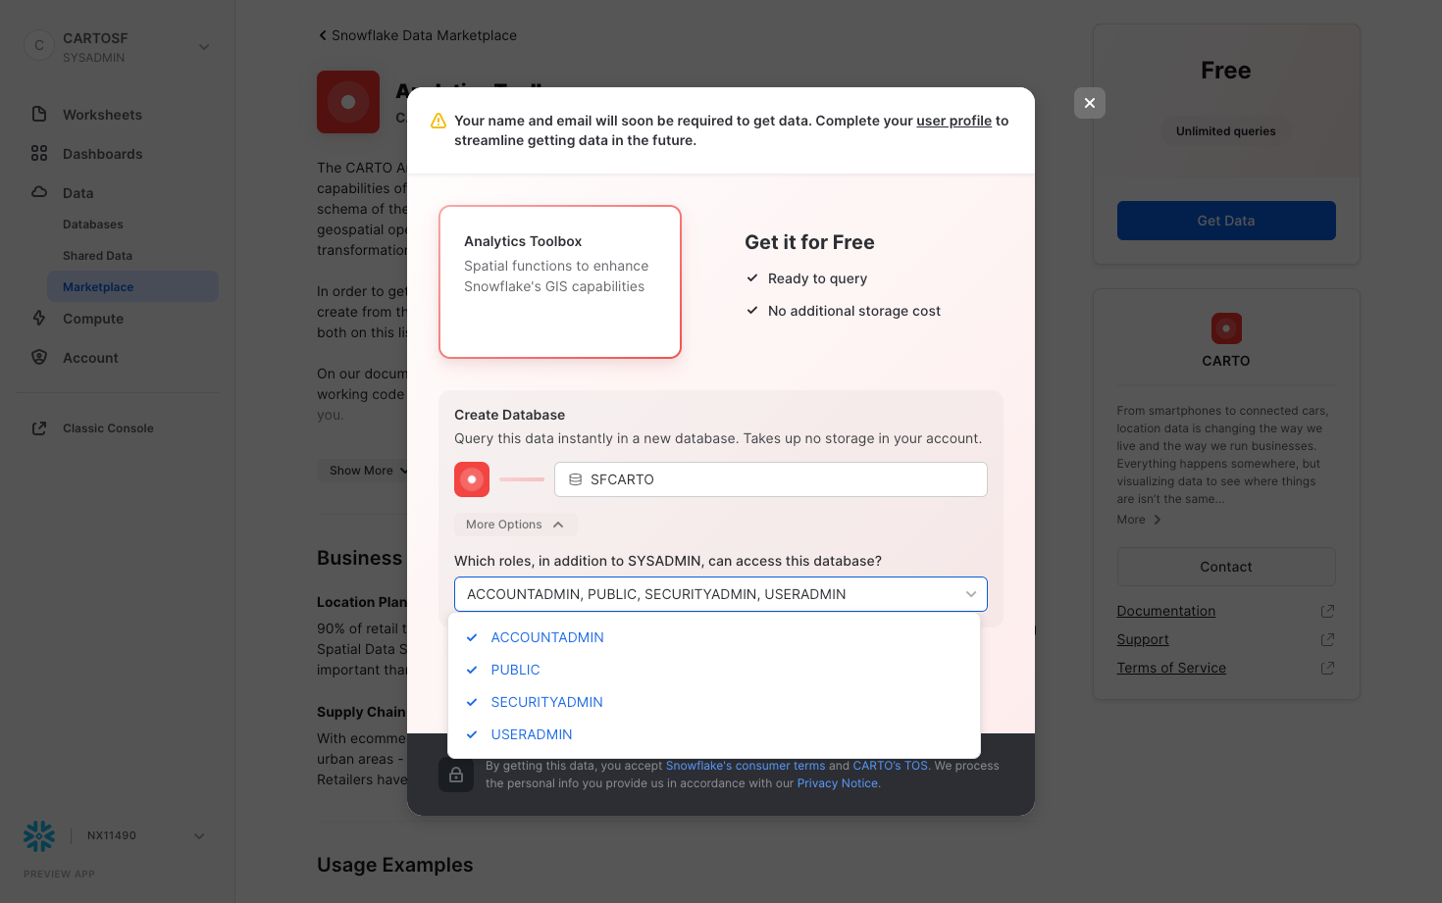Click the SFCARTO database name field

[770, 479]
